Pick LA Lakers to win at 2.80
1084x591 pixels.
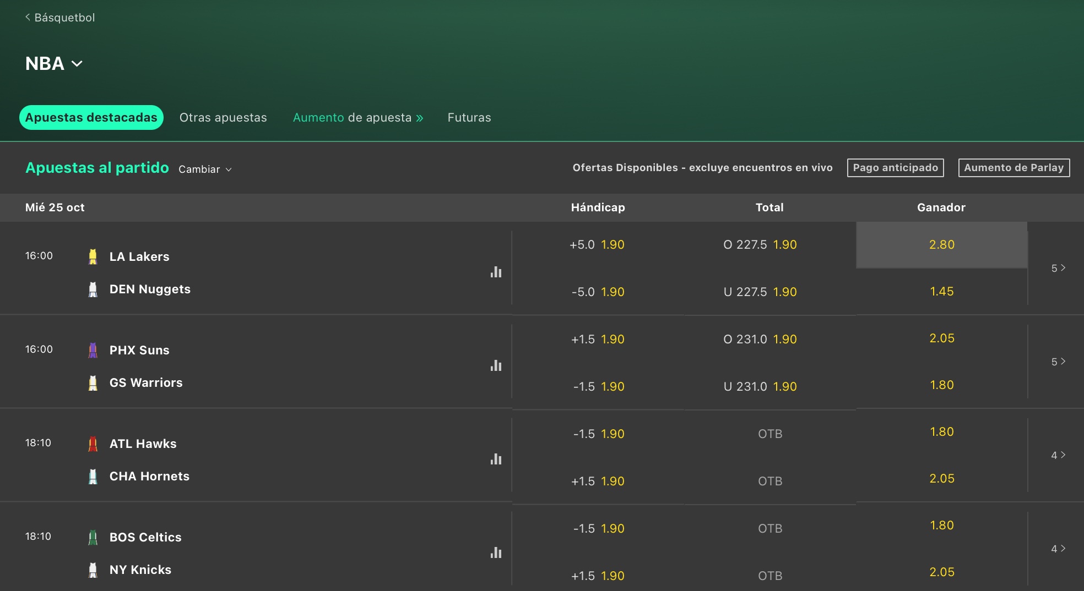pyautogui.click(x=942, y=245)
